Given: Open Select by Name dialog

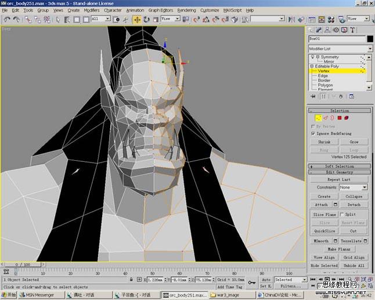Looking at the screenshot, I should tap(67, 19).
